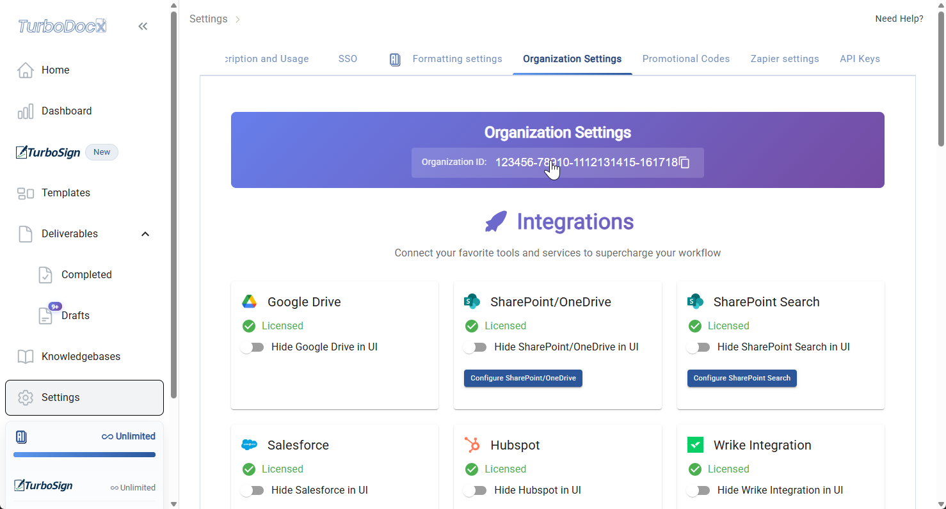The width and height of the screenshot is (946, 509).
Task: Click the TurboDocX logo
Action: (61, 26)
